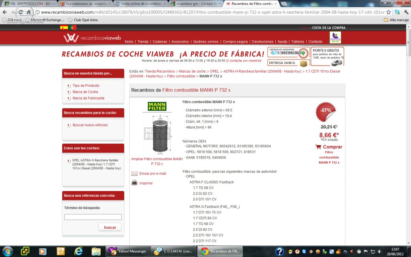Image resolution: width=411 pixels, height=257 pixels.
Task: Switch to the COSMIN chat taskbar window
Action: point(174,251)
